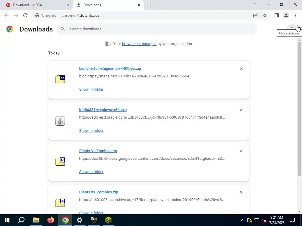Open File Explorer from taskbar
This screenshot has height=226, width=302.
click(36, 220)
